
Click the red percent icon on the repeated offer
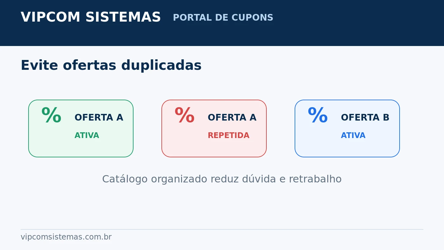pyautogui.click(x=185, y=115)
